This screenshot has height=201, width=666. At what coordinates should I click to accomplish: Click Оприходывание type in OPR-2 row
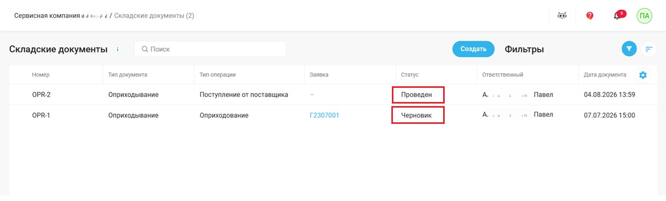pos(134,94)
